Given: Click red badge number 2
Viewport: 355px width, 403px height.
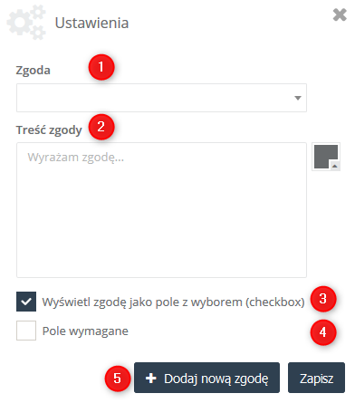Looking at the screenshot, I should tap(101, 127).
